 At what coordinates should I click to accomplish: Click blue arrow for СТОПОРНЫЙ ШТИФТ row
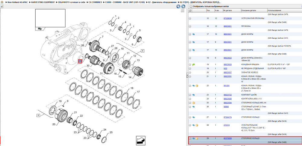[x=194, y=107]
